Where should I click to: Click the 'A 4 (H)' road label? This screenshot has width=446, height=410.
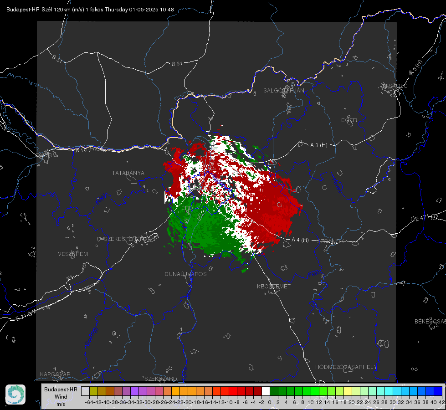pyautogui.click(x=300, y=240)
